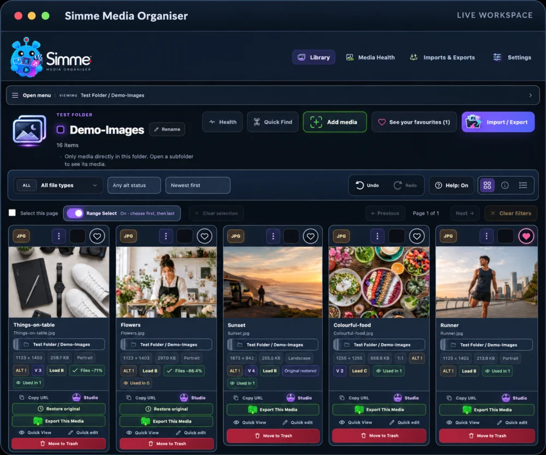Favourite the Flowers image

pyautogui.click(x=204, y=236)
